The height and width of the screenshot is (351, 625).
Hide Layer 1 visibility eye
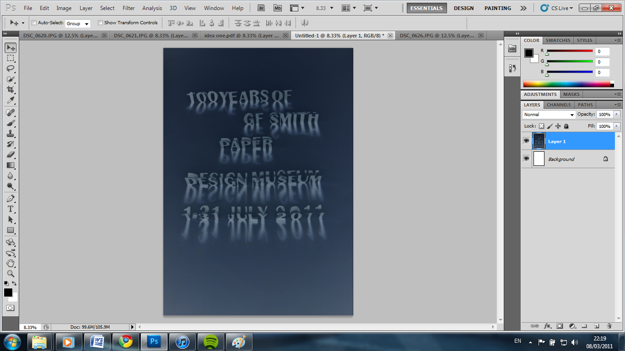point(526,141)
